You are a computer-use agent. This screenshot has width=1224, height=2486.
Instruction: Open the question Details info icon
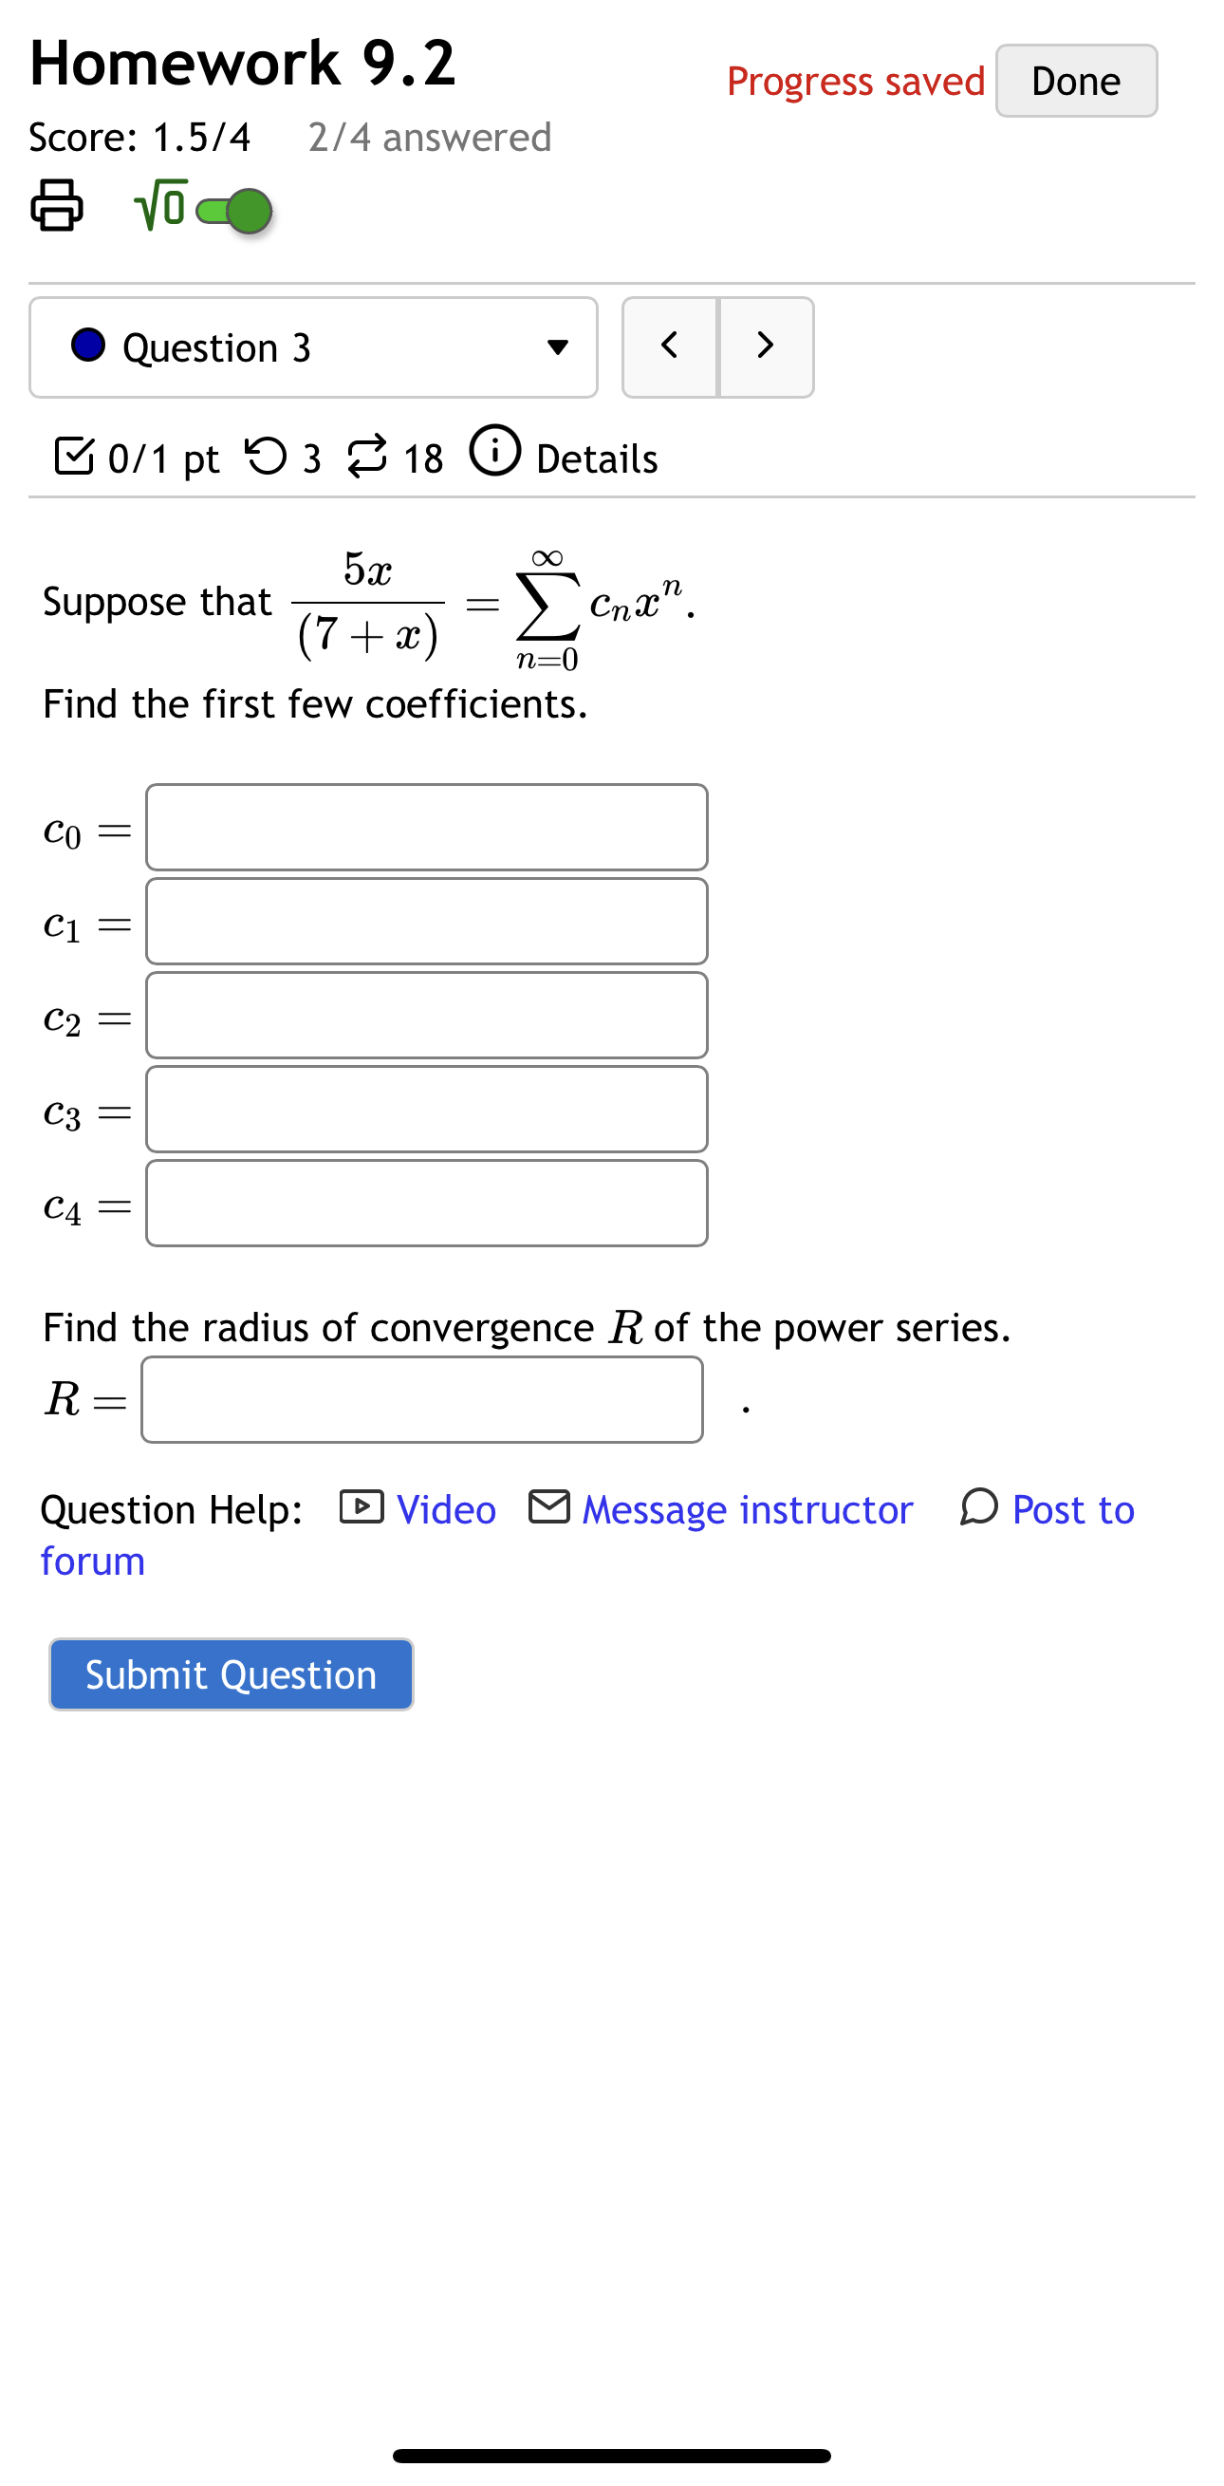[x=496, y=454]
